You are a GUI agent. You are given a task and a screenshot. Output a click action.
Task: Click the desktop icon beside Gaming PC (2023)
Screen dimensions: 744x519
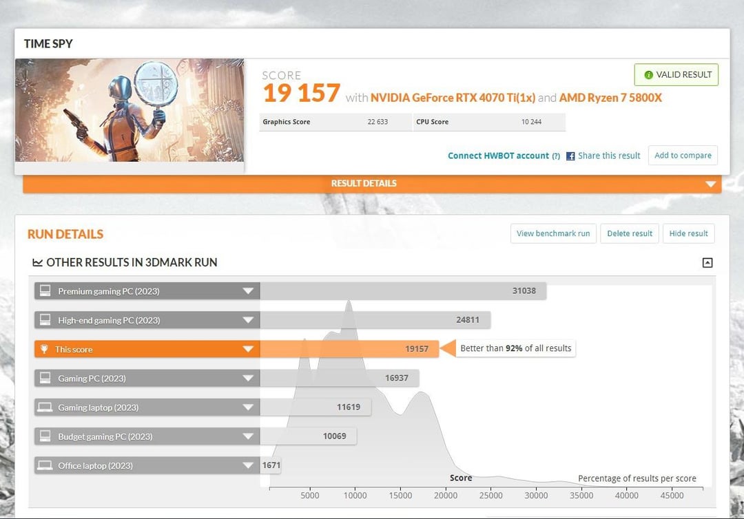point(45,378)
